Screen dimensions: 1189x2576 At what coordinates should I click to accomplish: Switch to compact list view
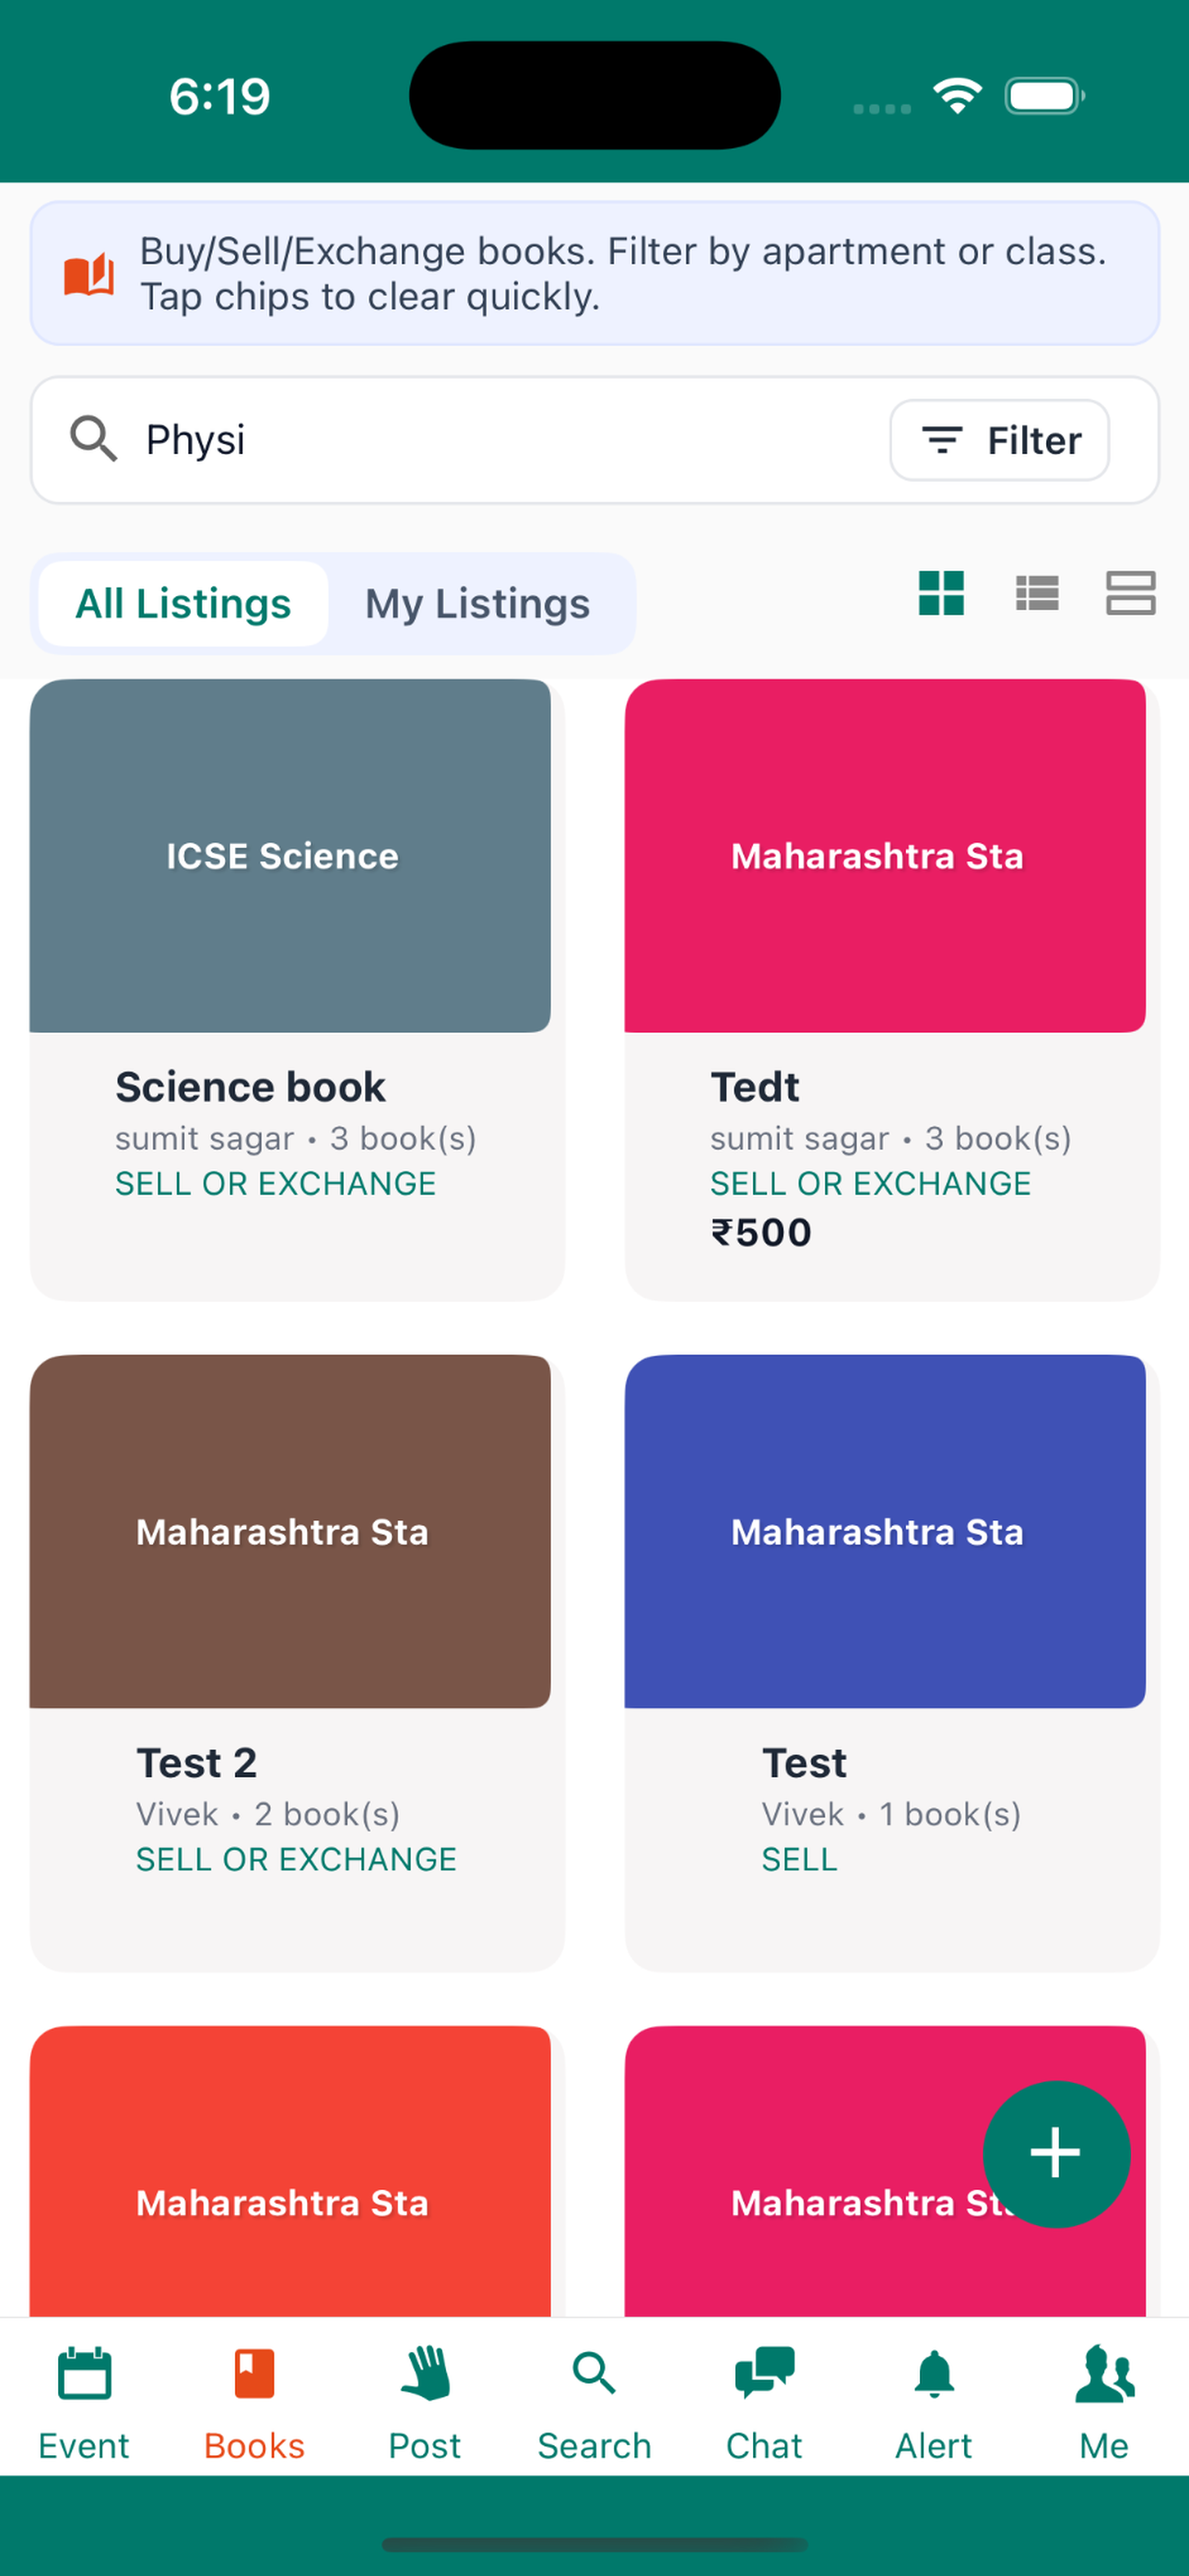click(x=1037, y=593)
